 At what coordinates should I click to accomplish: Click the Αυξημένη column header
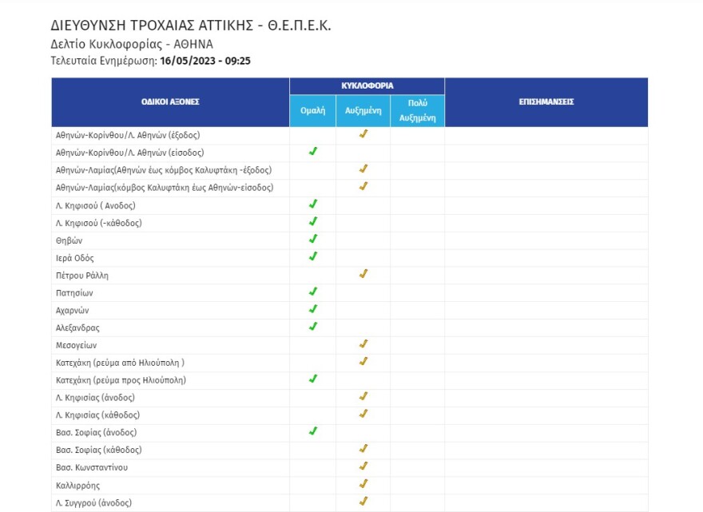pos(363,111)
